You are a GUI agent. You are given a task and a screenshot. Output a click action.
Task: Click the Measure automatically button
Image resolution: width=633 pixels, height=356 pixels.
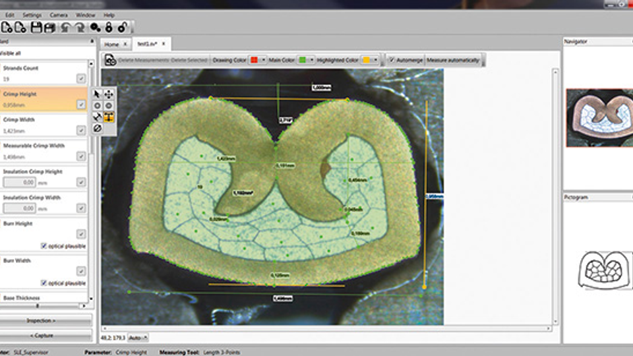[x=454, y=60]
